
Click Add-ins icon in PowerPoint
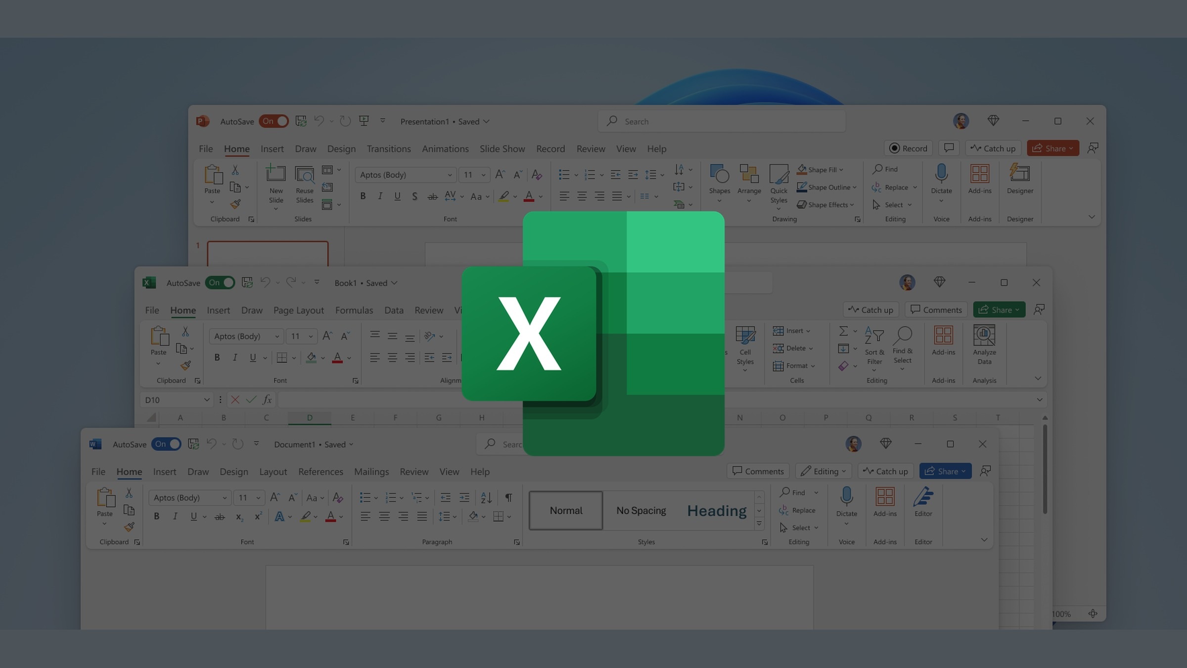[x=980, y=174]
